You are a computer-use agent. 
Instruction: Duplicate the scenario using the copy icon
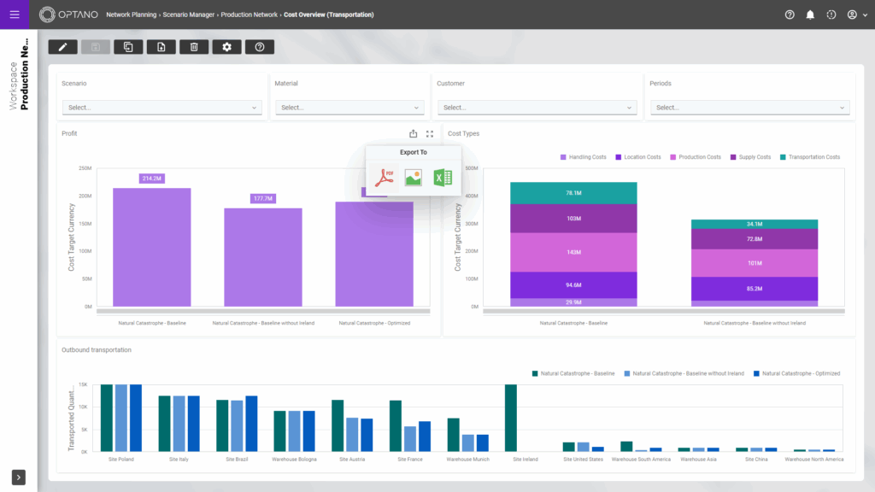(x=128, y=47)
